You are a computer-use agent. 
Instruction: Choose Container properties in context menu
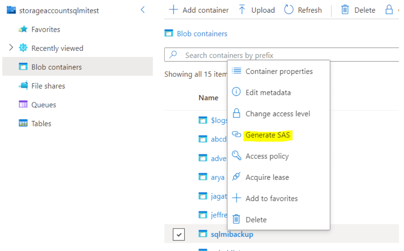click(279, 71)
